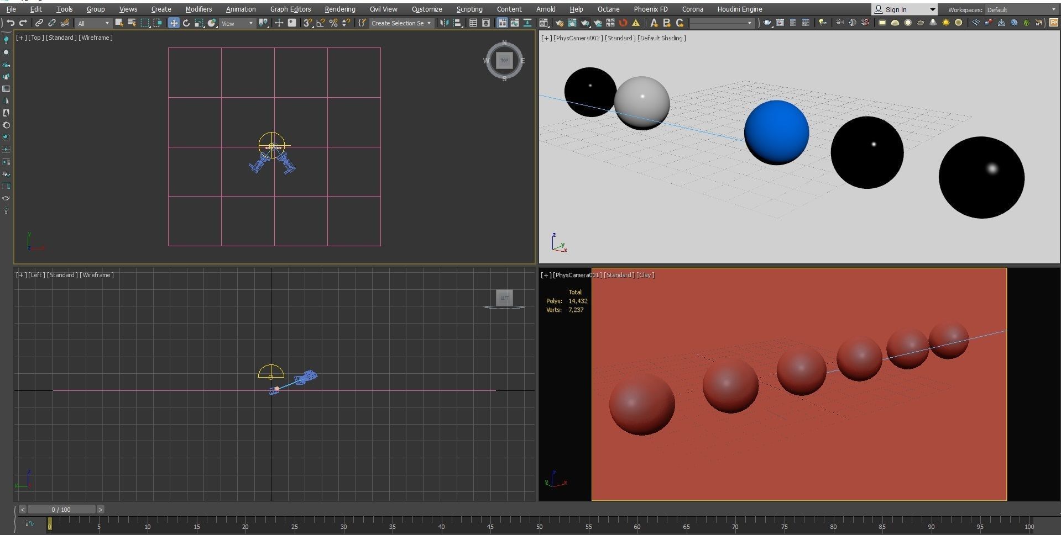Pick the Rectangular Selection Region tool

[x=145, y=23]
